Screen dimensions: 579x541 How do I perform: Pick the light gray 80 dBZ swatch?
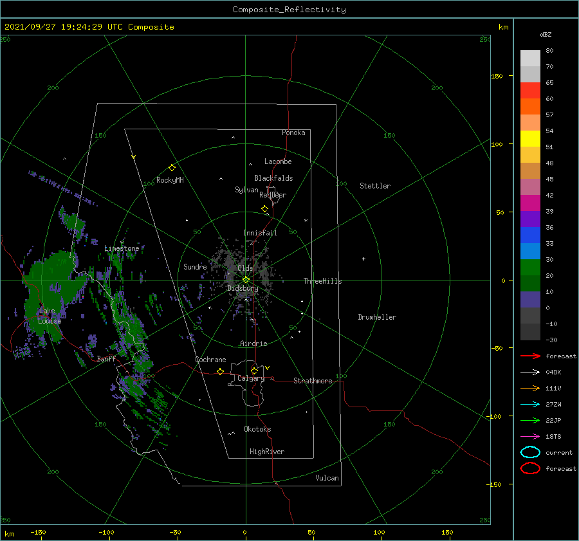point(530,58)
